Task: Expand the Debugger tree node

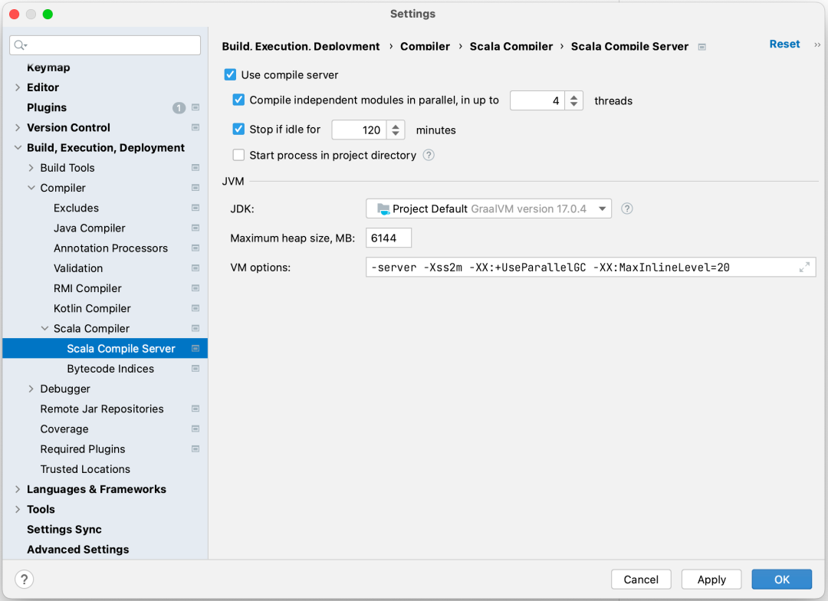Action: point(31,389)
